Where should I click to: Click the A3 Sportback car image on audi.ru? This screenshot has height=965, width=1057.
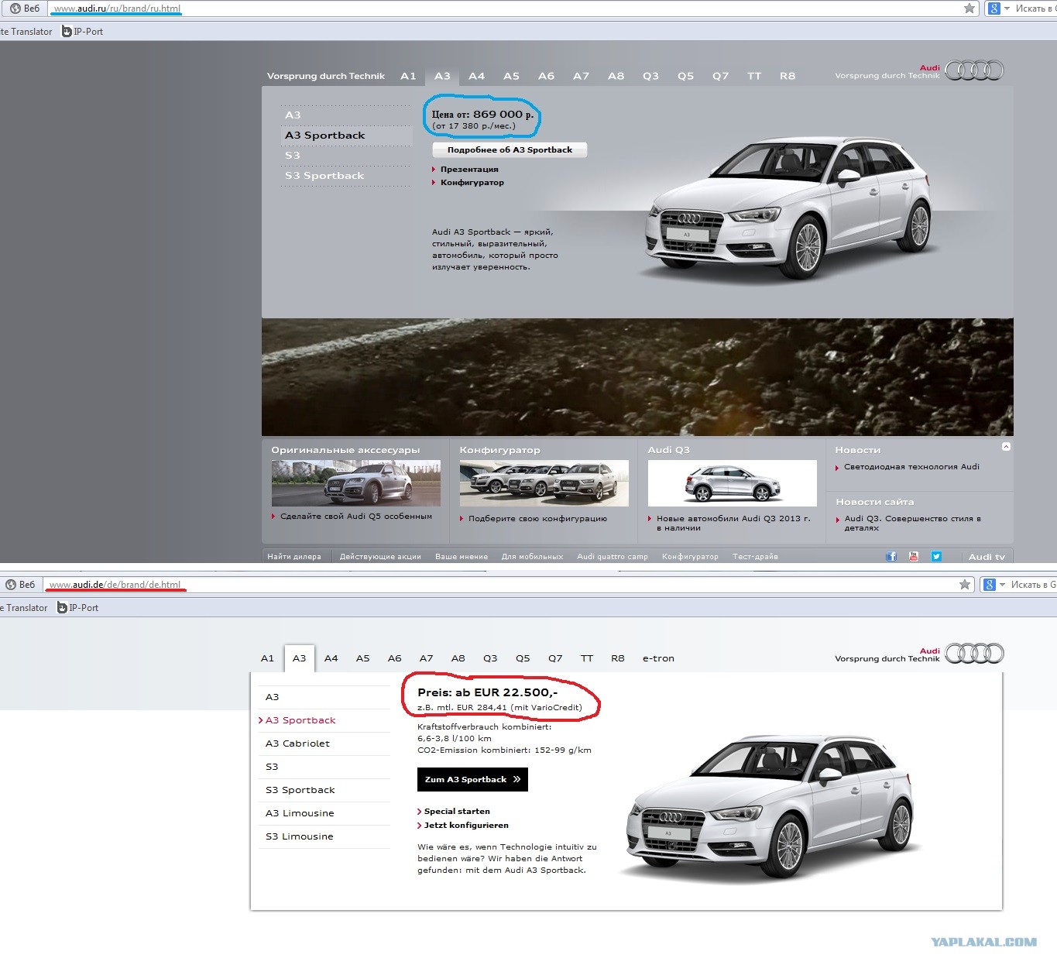pyautogui.click(x=790, y=208)
